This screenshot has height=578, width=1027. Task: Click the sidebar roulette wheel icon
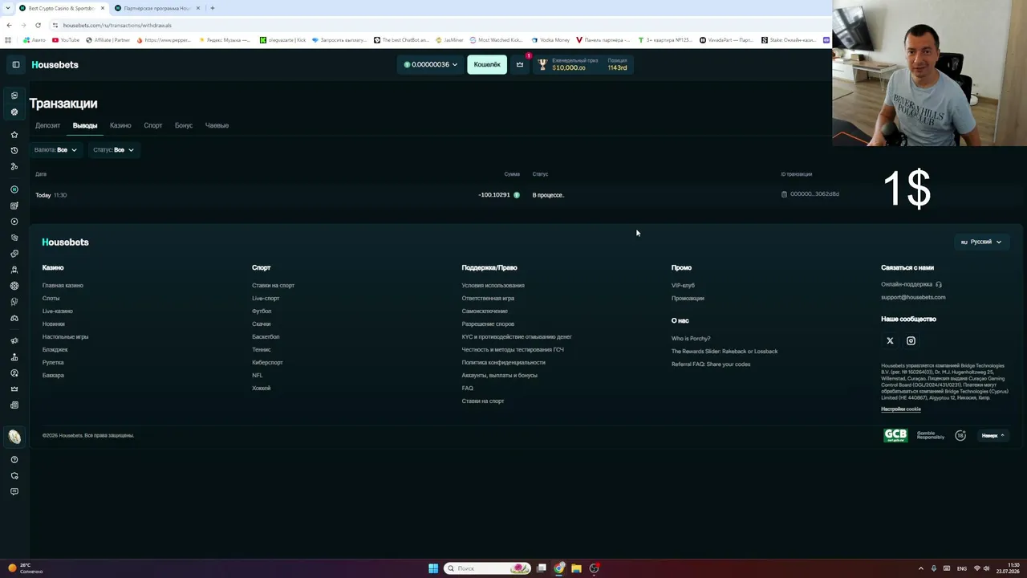coord(14,286)
